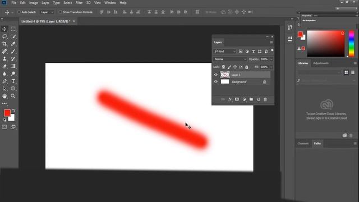Reset default foreground and background colors
Viewport: 359px width, 202px height.
(x=5, y=120)
